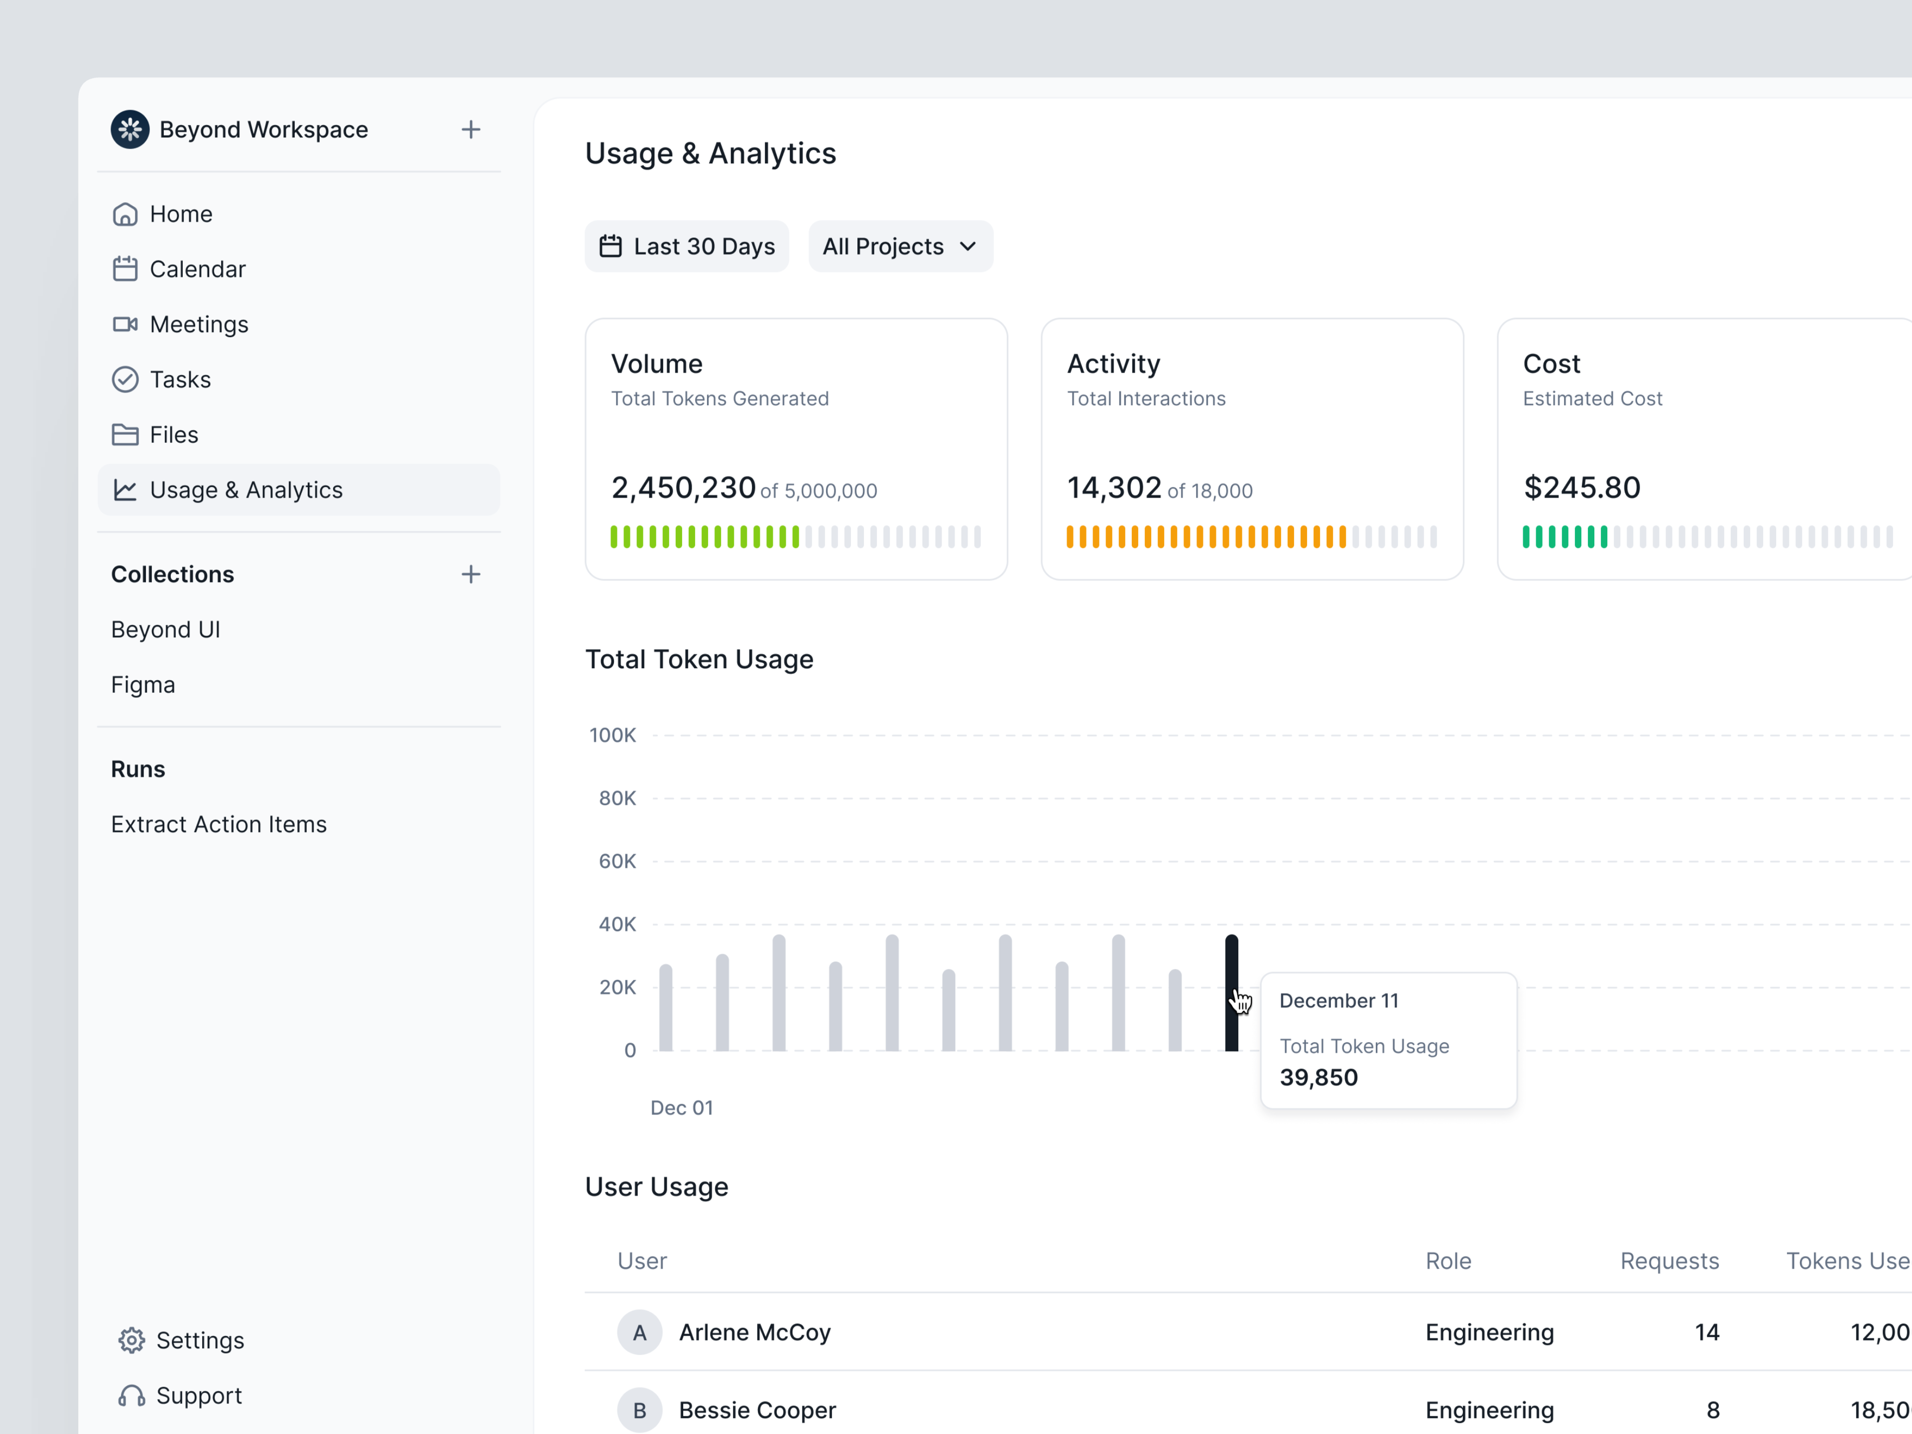Click the Meetings camera icon
Viewport: 1912px width, 1434px height.
coord(126,324)
